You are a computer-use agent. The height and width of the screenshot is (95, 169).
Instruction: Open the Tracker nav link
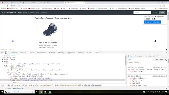tap(32, 13)
